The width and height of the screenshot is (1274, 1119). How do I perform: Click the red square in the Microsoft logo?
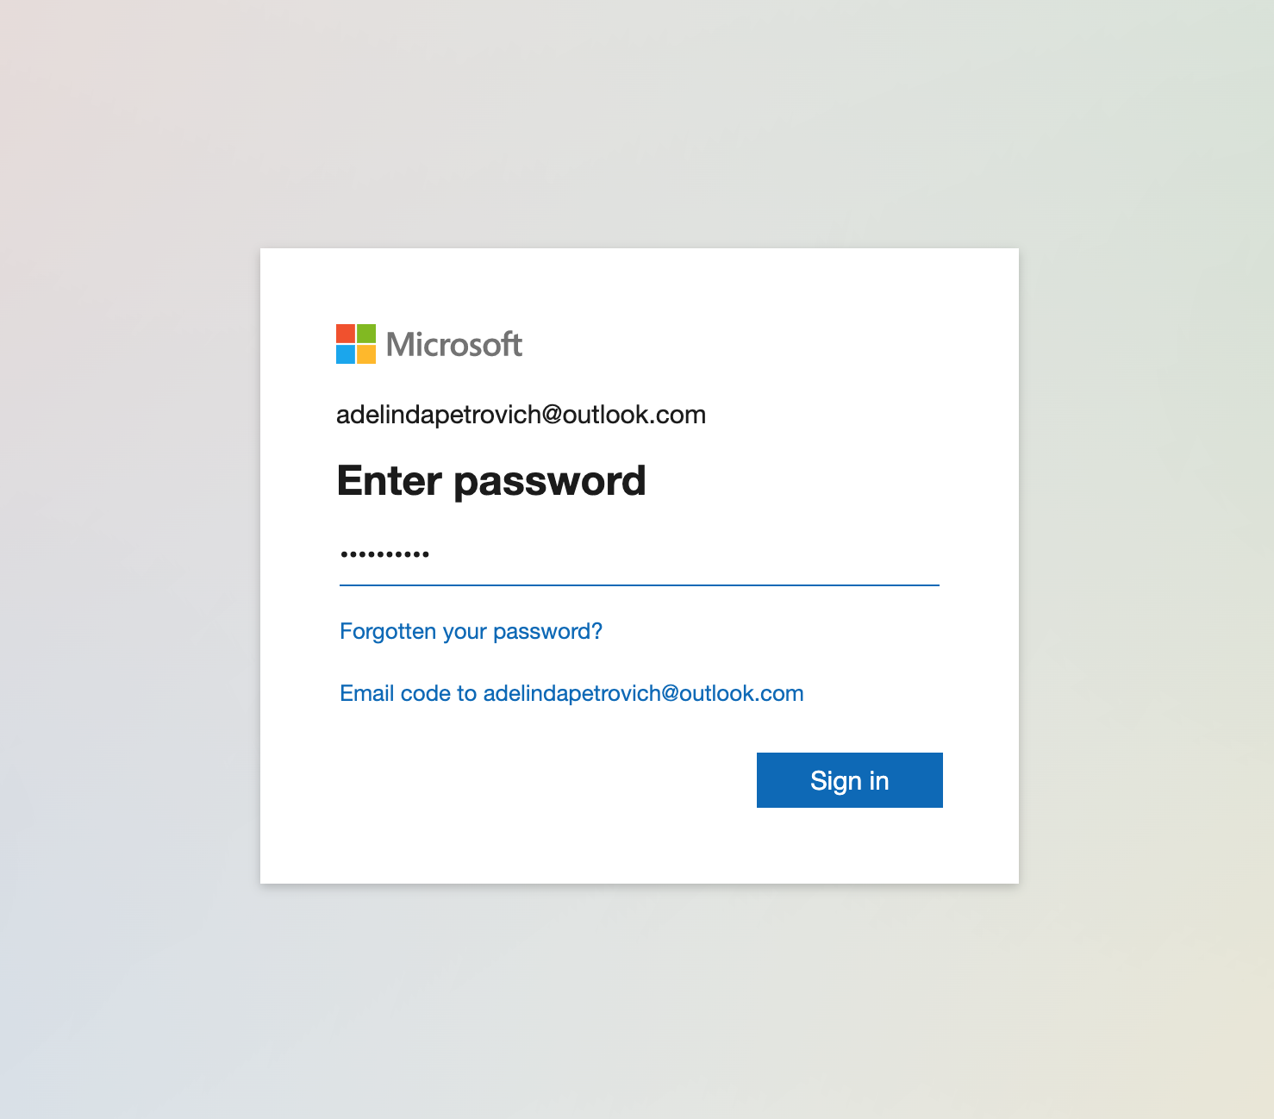coord(346,334)
